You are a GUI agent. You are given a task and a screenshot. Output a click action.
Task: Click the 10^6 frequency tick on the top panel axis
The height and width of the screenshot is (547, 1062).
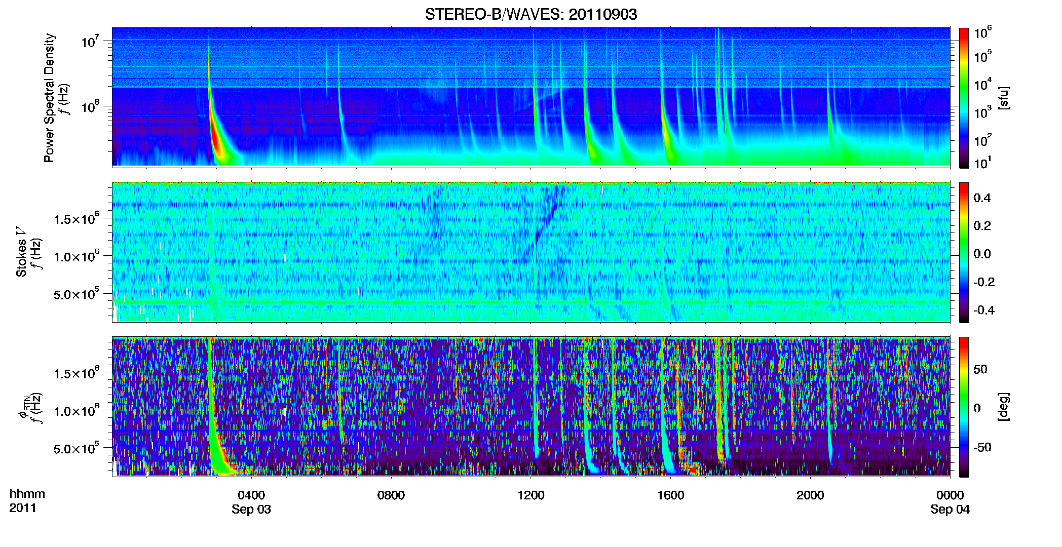pyautogui.click(x=90, y=106)
